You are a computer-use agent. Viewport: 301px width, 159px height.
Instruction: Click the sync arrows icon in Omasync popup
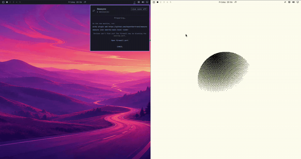click(x=94, y=11)
